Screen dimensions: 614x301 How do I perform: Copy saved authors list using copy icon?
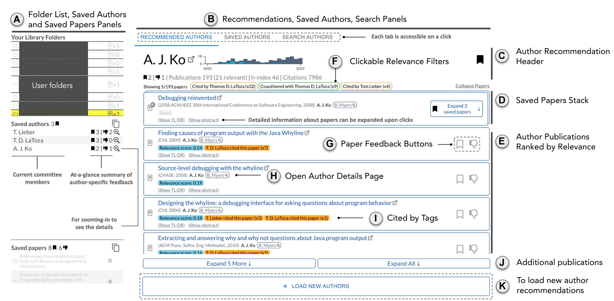tap(116, 124)
